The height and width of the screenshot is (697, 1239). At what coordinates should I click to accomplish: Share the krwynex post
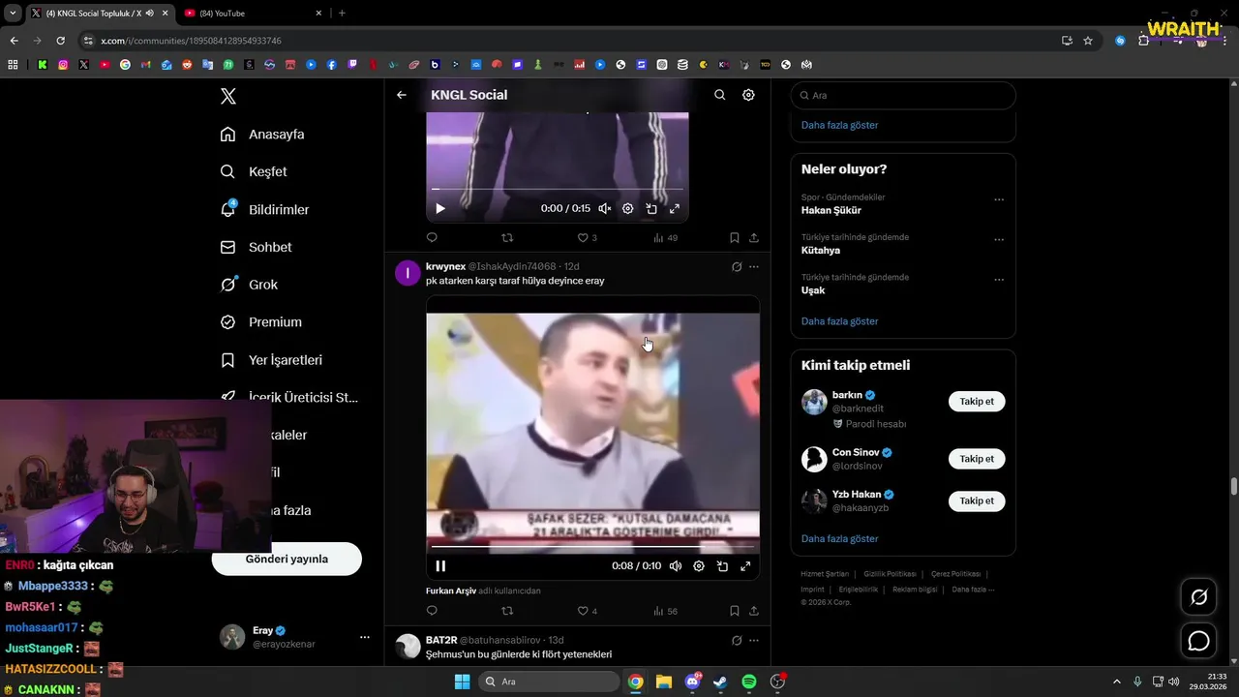[x=753, y=611]
